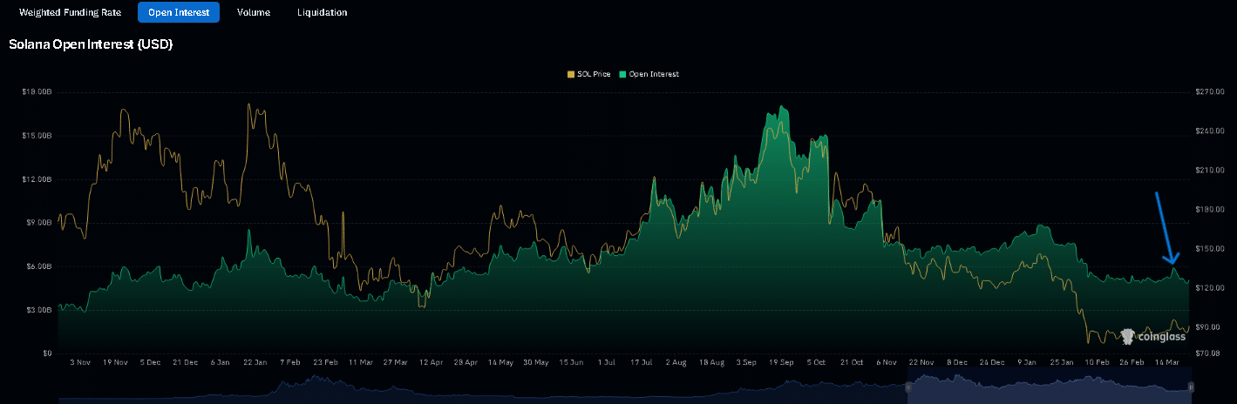The height and width of the screenshot is (404, 1237).
Task: Click the Solana Open Interest (USD) title
Action: pyautogui.click(x=91, y=44)
